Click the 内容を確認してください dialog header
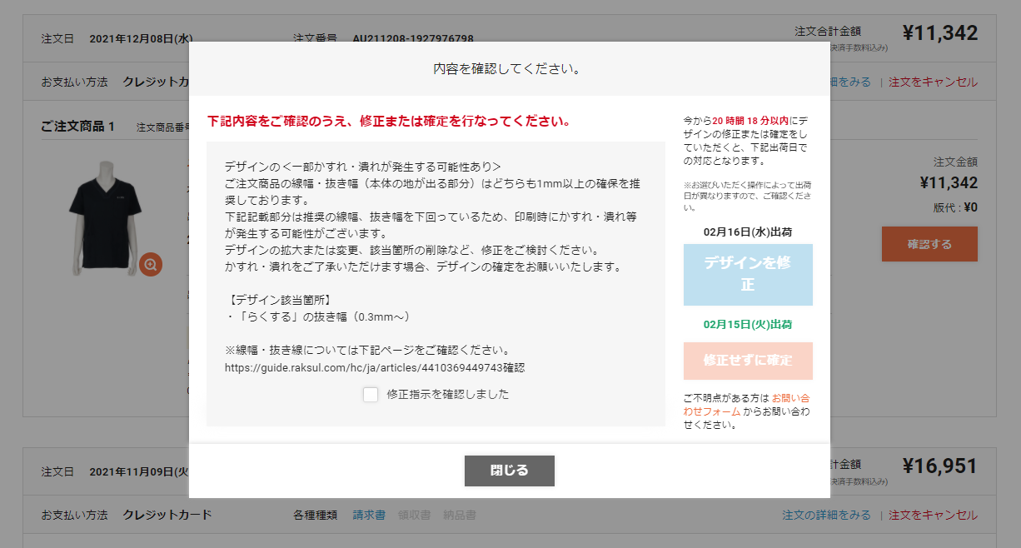This screenshot has width=1021, height=548. point(507,68)
